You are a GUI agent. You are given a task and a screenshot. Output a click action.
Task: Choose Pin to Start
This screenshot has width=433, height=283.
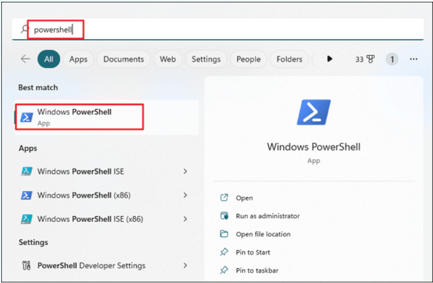(253, 253)
